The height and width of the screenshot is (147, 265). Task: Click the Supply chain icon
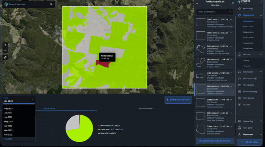[x=239, y=85]
